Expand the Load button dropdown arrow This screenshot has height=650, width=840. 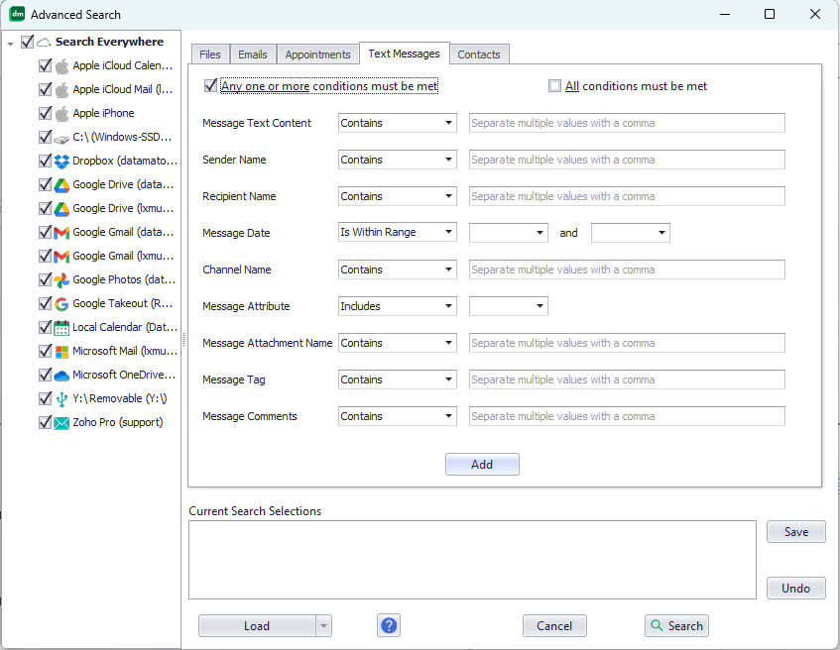tap(323, 625)
